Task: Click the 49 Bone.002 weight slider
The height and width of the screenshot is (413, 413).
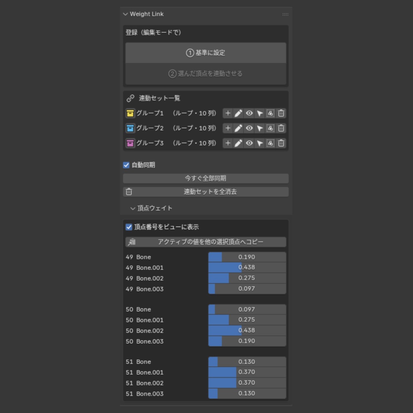Action: click(247, 278)
